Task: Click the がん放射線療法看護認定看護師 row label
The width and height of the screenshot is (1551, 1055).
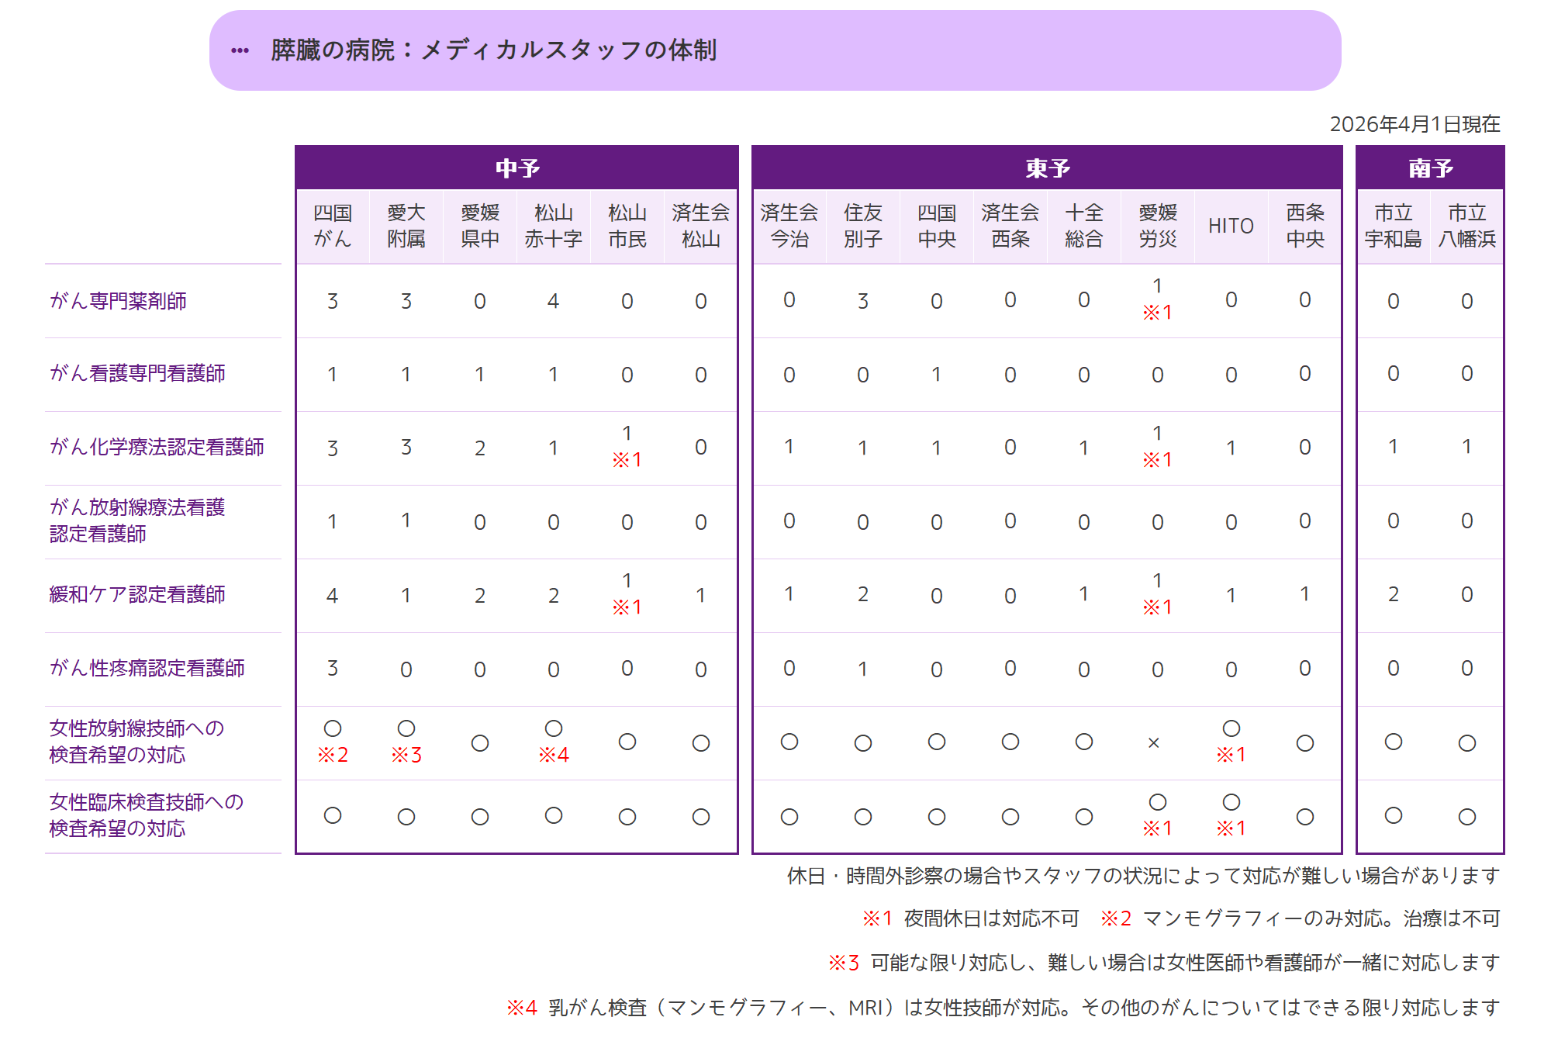Action: (x=137, y=521)
